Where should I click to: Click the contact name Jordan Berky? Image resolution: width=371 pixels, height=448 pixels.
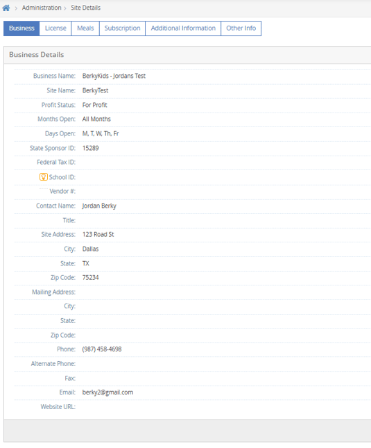tap(99, 206)
